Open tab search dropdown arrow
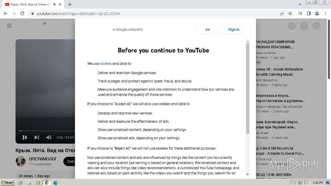The image size is (331, 186). tap(300, 4)
